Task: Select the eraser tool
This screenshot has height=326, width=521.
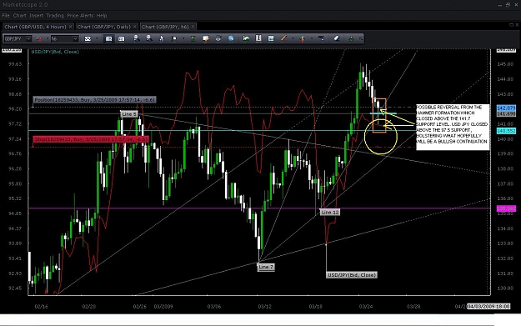Action: pos(336,38)
